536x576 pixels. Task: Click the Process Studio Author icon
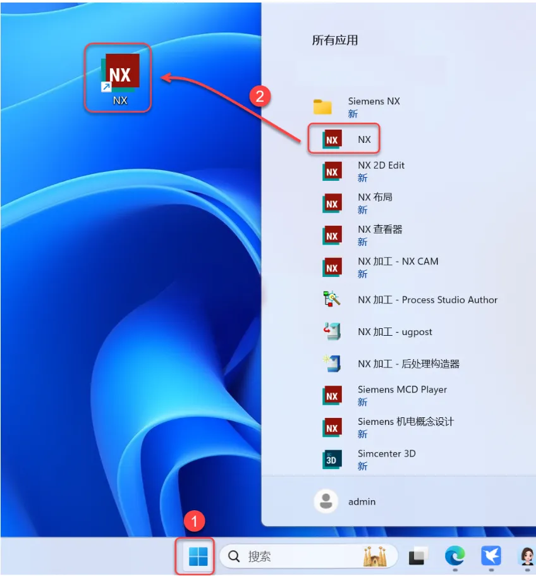tap(332, 299)
